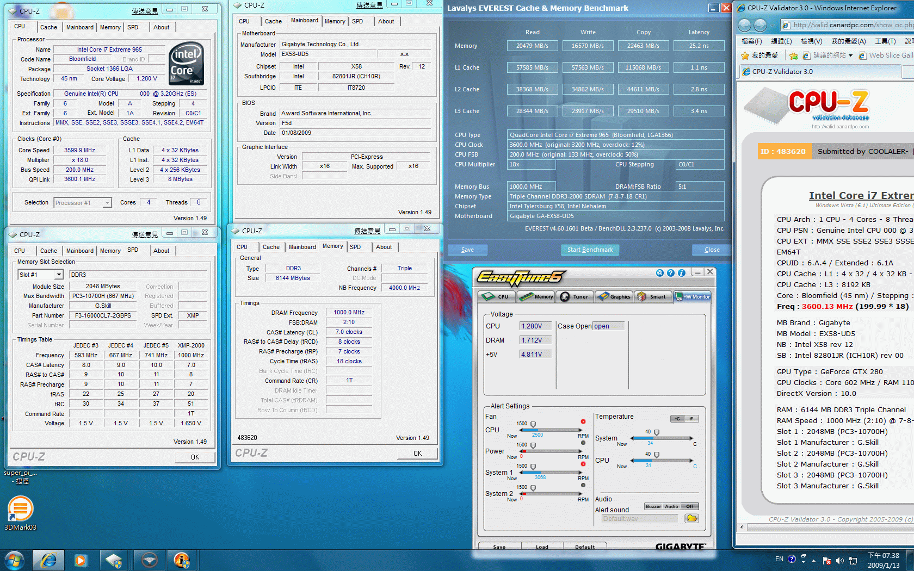The width and height of the screenshot is (914, 571).
Task: Click the Internet Explorer address bar
Action: coord(851,25)
